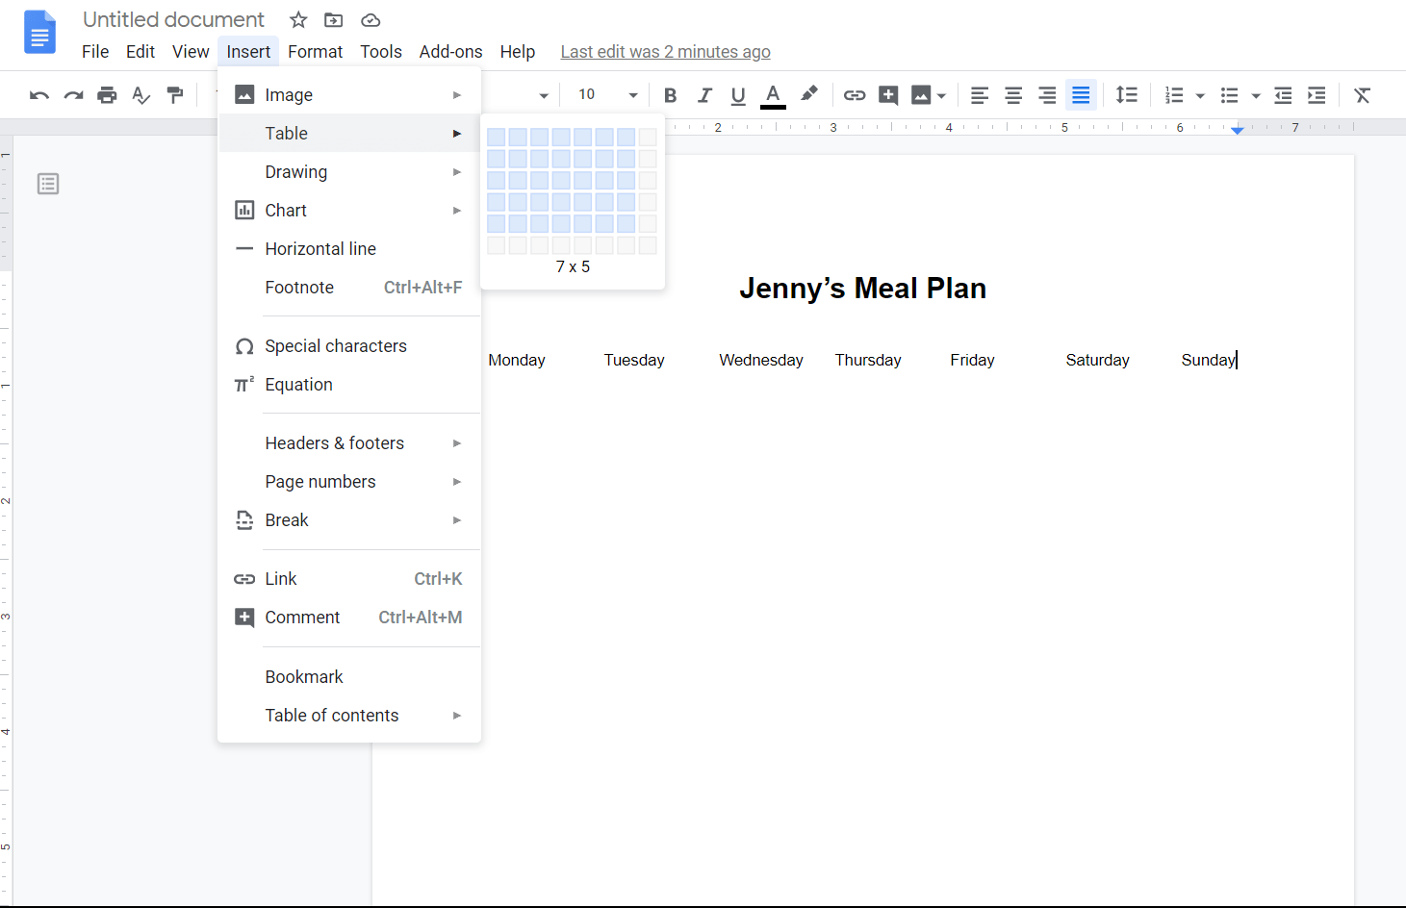Select the Paint format tool

175,94
